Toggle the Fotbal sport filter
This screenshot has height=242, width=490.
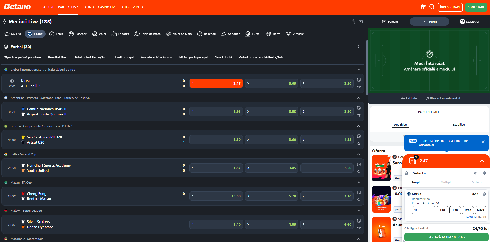point(35,34)
